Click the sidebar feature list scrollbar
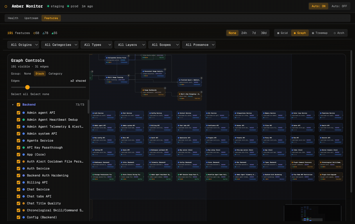355x224 pixels. click(x=88, y=107)
